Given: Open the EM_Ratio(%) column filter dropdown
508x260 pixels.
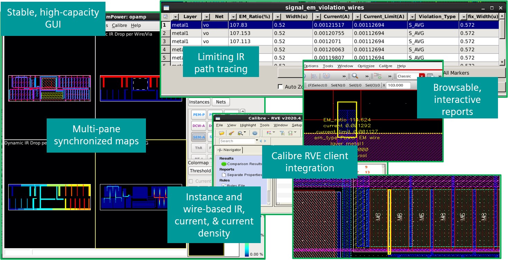Looking at the screenshot, I should tap(233, 17).
